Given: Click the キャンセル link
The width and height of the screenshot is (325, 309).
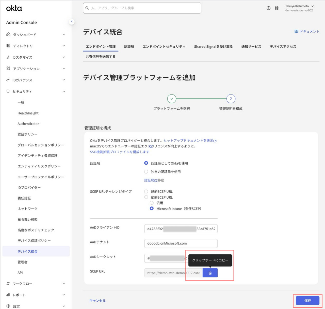Looking at the screenshot, I should pyautogui.click(x=97, y=301).
